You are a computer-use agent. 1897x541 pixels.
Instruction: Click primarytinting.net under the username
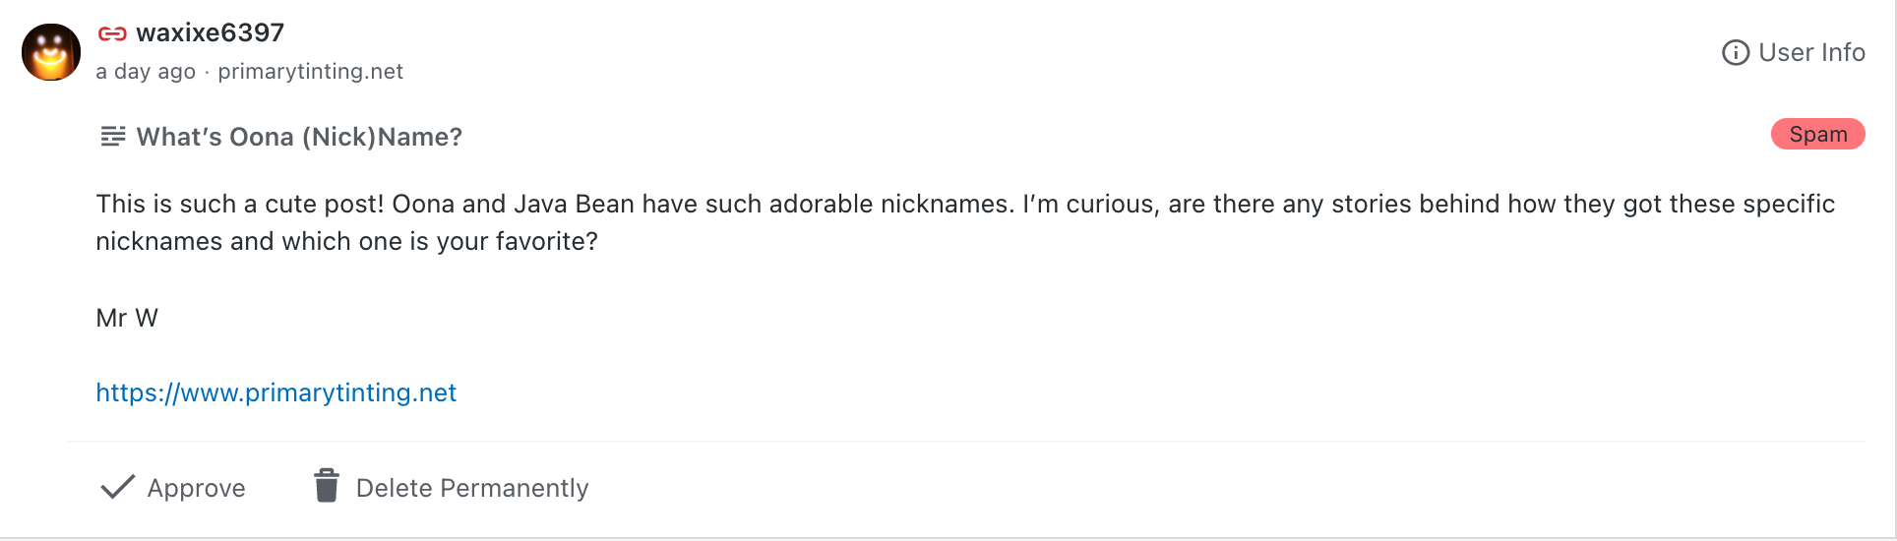(310, 72)
